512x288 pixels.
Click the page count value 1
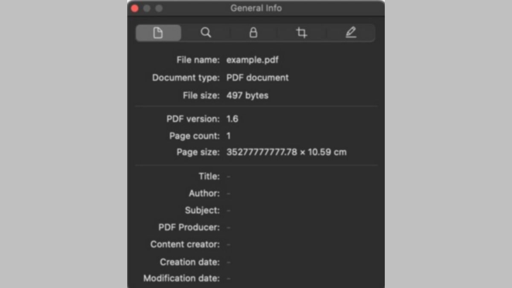click(x=228, y=136)
